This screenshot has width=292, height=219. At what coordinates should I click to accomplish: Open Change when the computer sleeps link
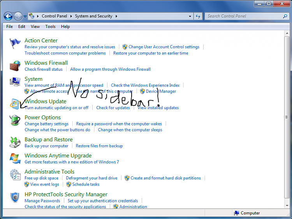tap(130, 130)
